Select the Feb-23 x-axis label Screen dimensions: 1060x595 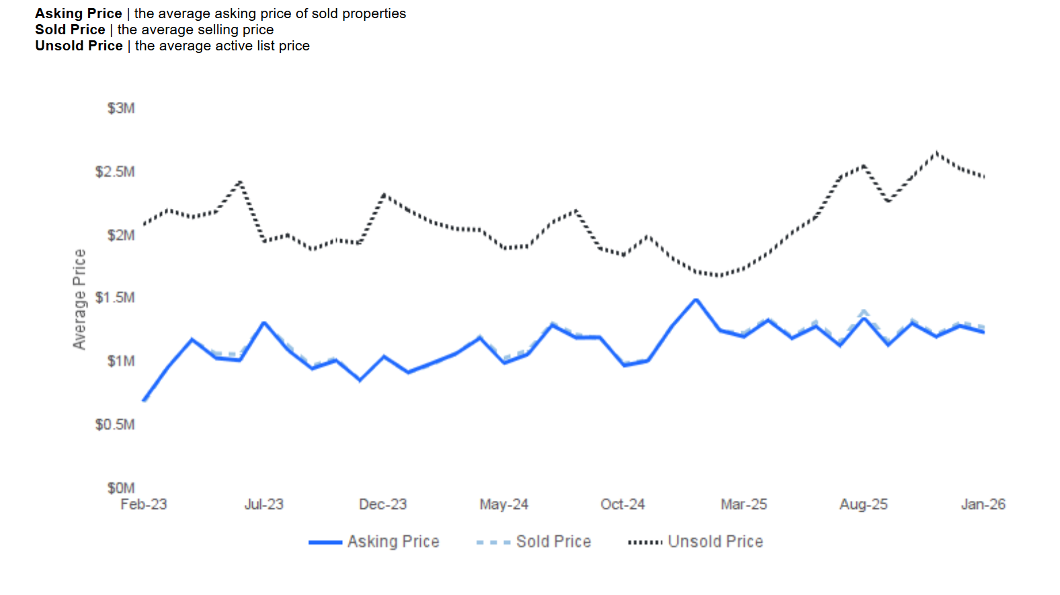point(144,504)
